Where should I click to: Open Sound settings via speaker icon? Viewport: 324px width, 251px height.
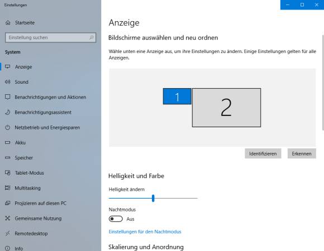coord(8,82)
